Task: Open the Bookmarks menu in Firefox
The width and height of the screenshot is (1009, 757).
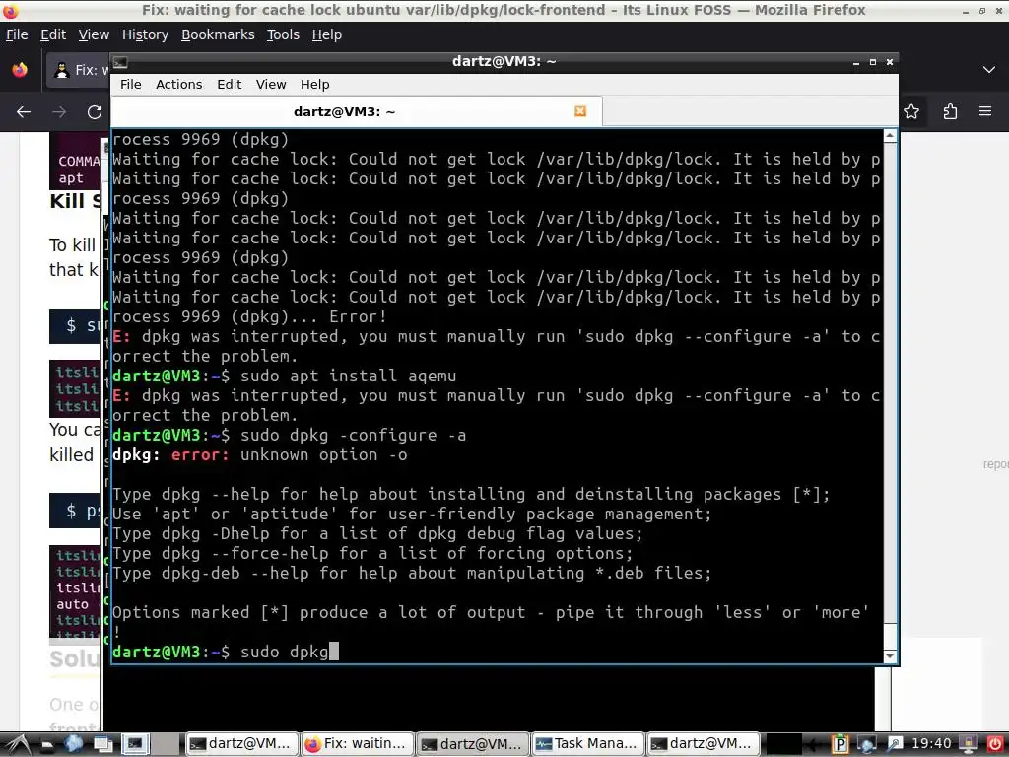Action: pos(218,34)
